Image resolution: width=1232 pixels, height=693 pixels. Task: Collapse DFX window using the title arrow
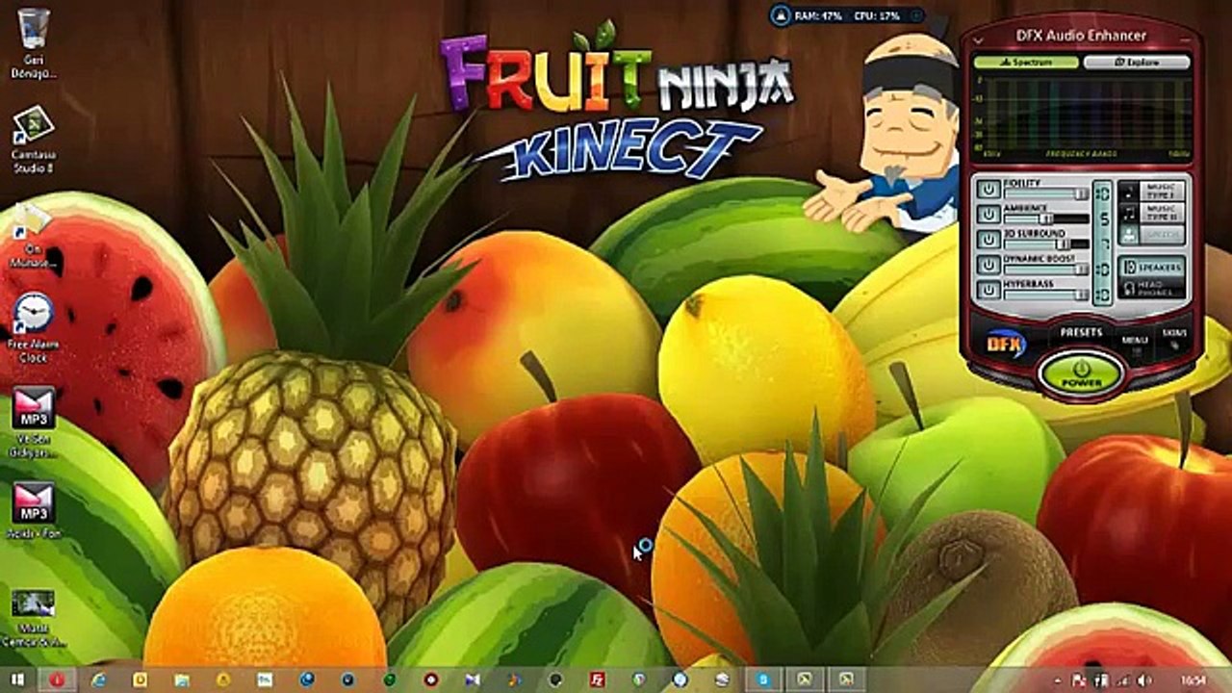(x=978, y=40)
